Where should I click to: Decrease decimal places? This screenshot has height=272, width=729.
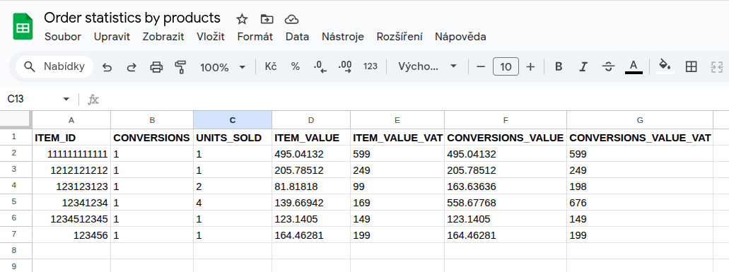[320, 67]
